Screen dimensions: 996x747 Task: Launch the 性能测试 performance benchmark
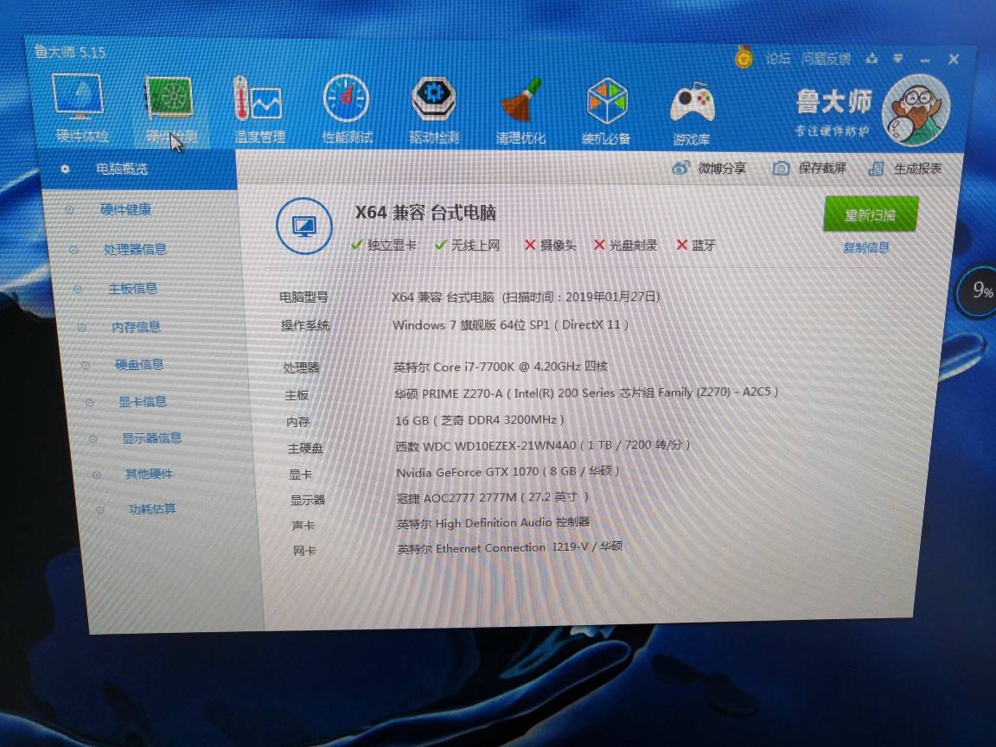point(347,109)
